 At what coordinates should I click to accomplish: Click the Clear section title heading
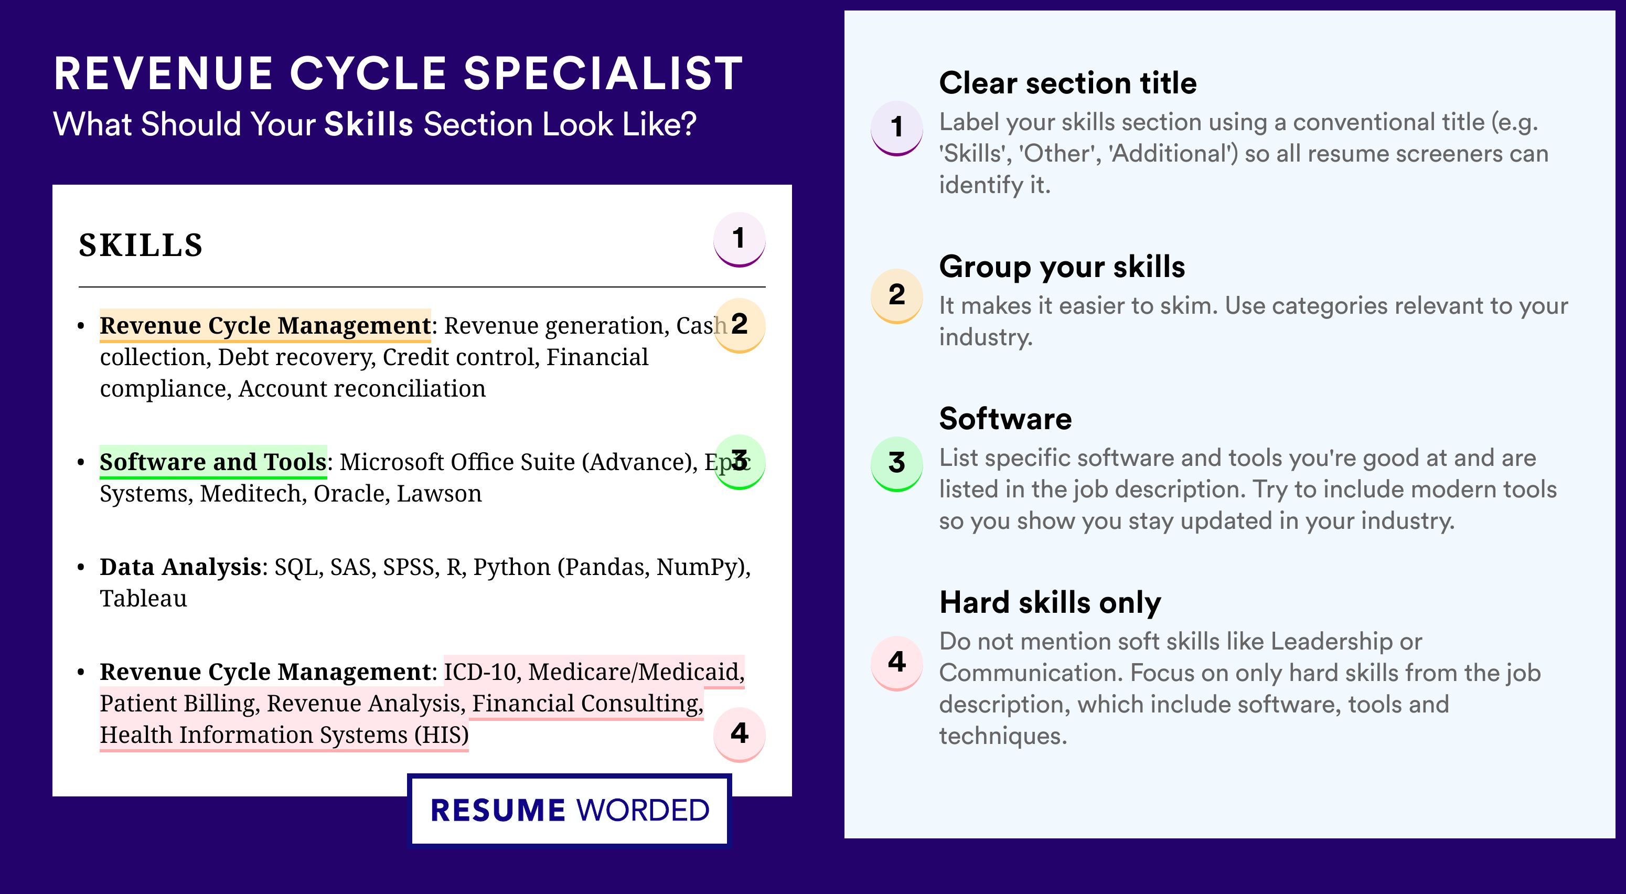(x=1067, y=83)
